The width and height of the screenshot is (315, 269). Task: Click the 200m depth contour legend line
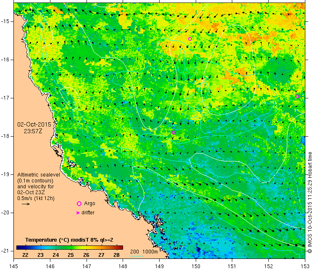tap(137, 256)
